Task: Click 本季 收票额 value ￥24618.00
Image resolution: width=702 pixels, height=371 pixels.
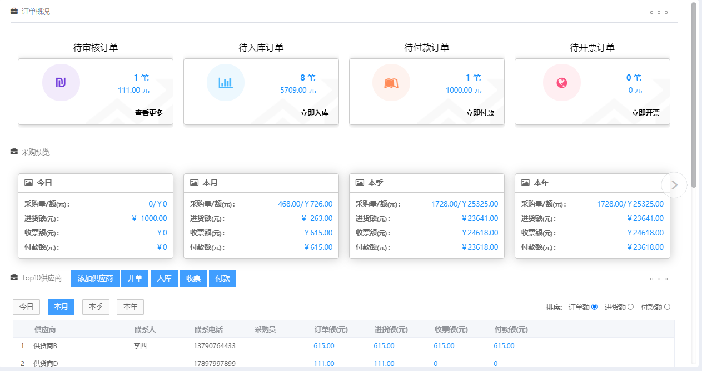Action: 480,233
